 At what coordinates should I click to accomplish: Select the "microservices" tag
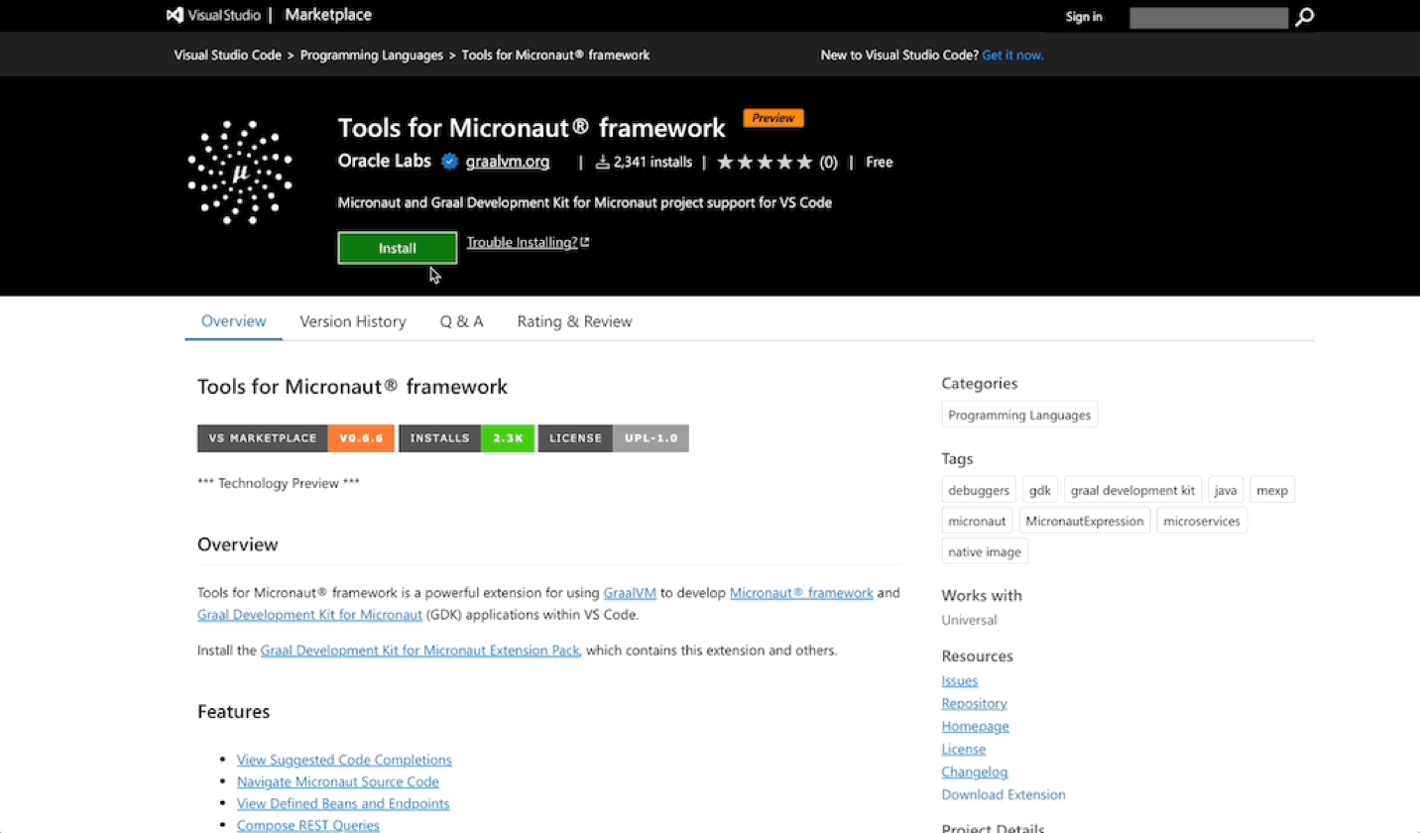(1201, 521)
